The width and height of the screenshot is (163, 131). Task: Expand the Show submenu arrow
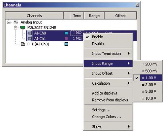129,126
